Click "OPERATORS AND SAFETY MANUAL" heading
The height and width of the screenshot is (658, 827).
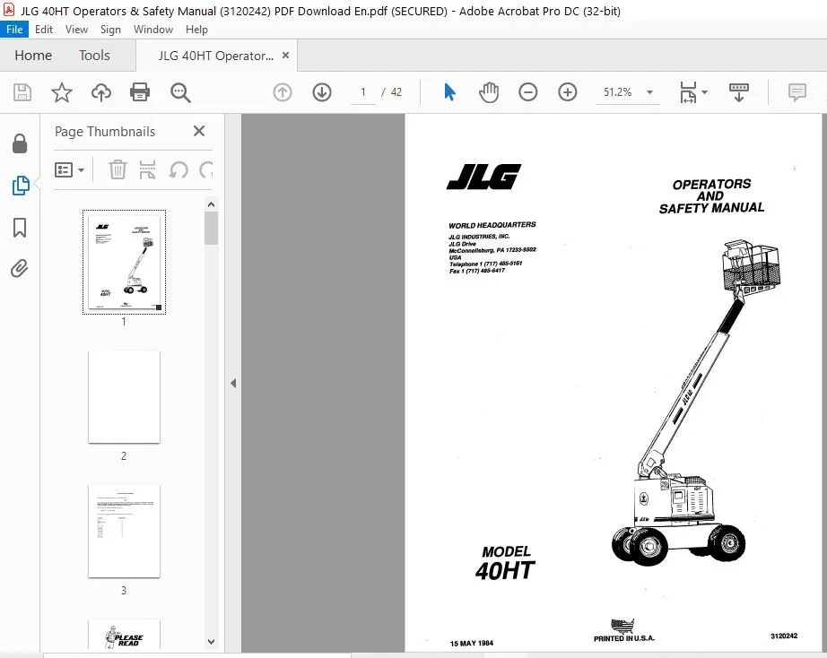[x=711, y=196]
